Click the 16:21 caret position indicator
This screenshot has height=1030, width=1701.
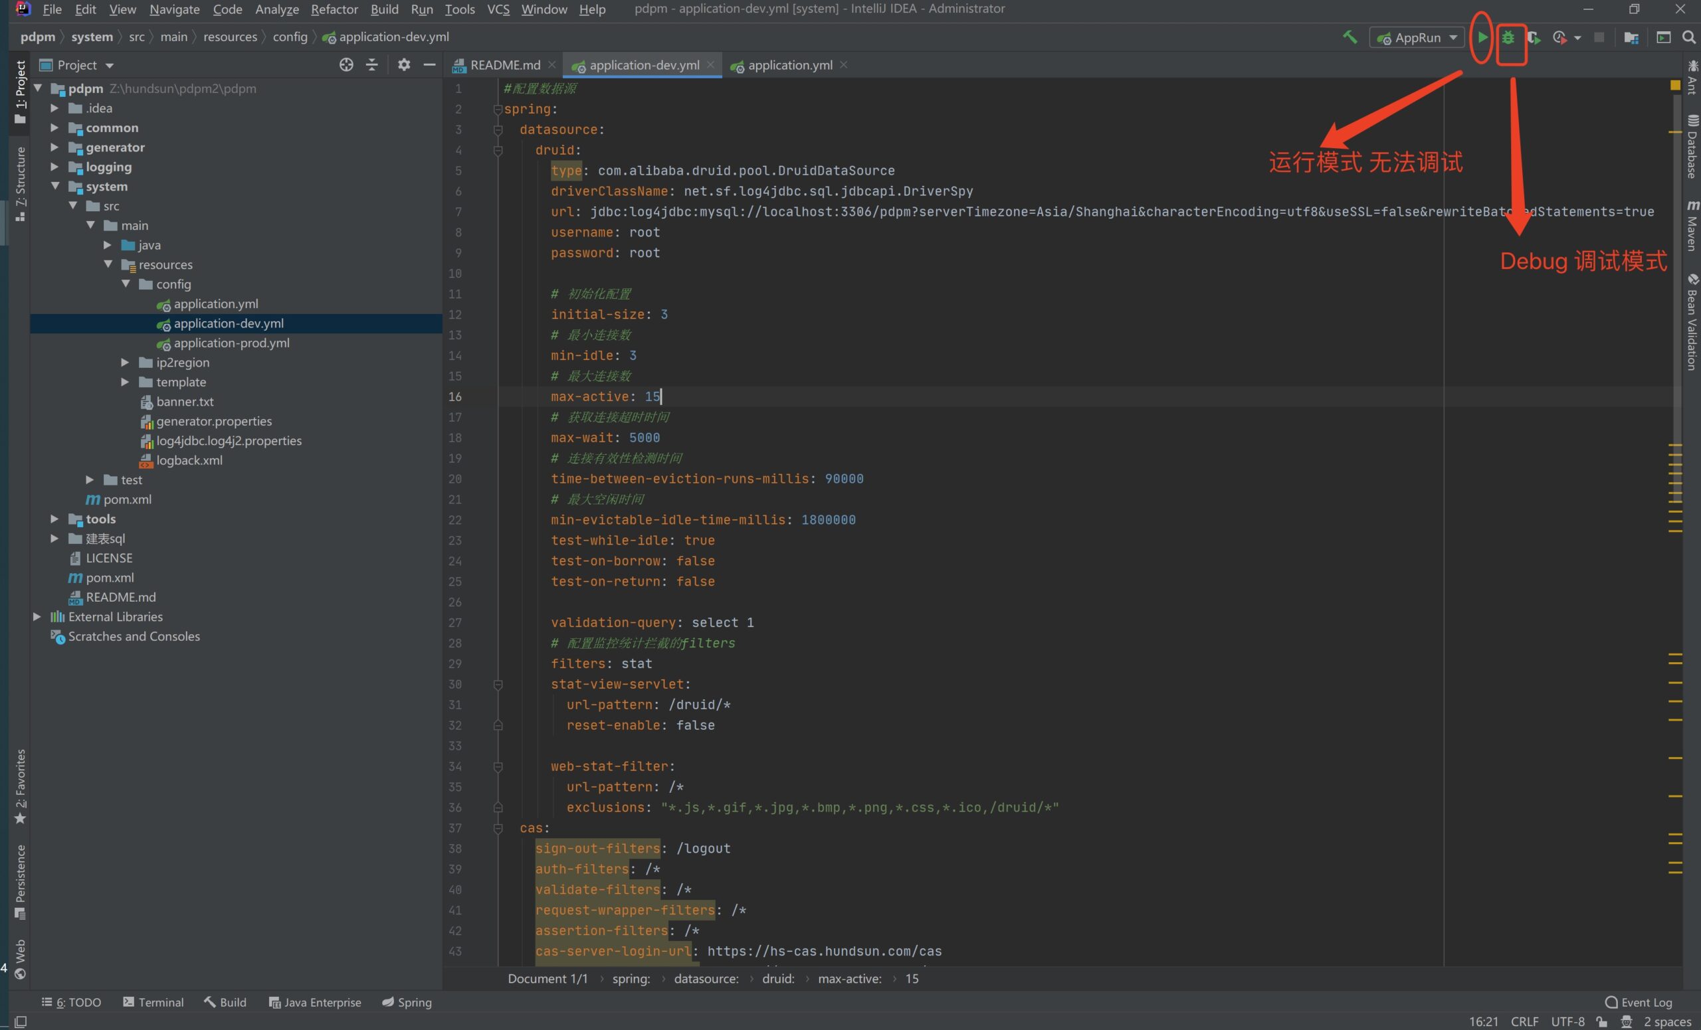pos(1484,1022)
